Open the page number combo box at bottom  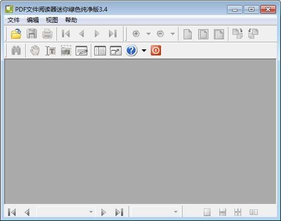click(x=65, y=212)
